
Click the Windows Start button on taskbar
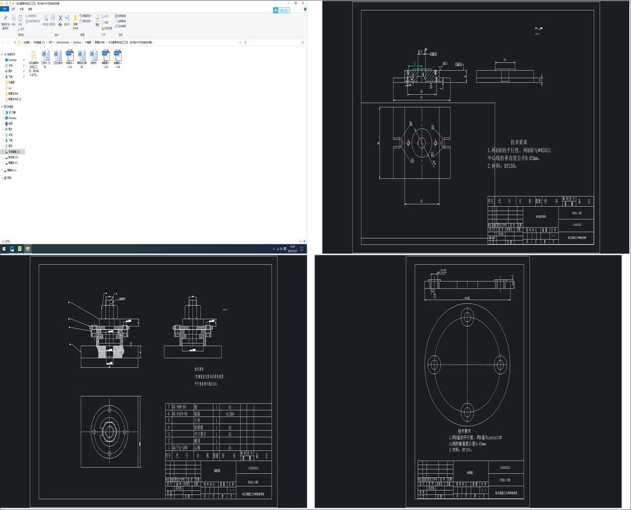pos(4,249)
